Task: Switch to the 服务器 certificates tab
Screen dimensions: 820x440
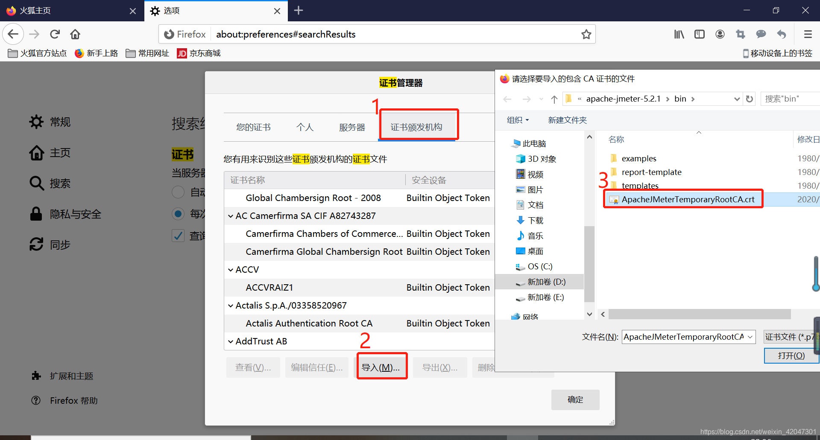Action: [x=352, y=127]
